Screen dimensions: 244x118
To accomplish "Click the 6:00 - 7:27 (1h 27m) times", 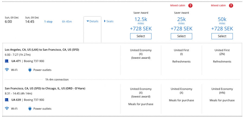I will (x=18, y=55).
